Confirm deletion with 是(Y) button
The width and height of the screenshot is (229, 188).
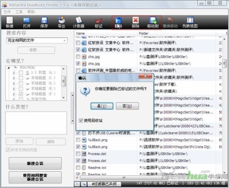click(x=102, y=106)
